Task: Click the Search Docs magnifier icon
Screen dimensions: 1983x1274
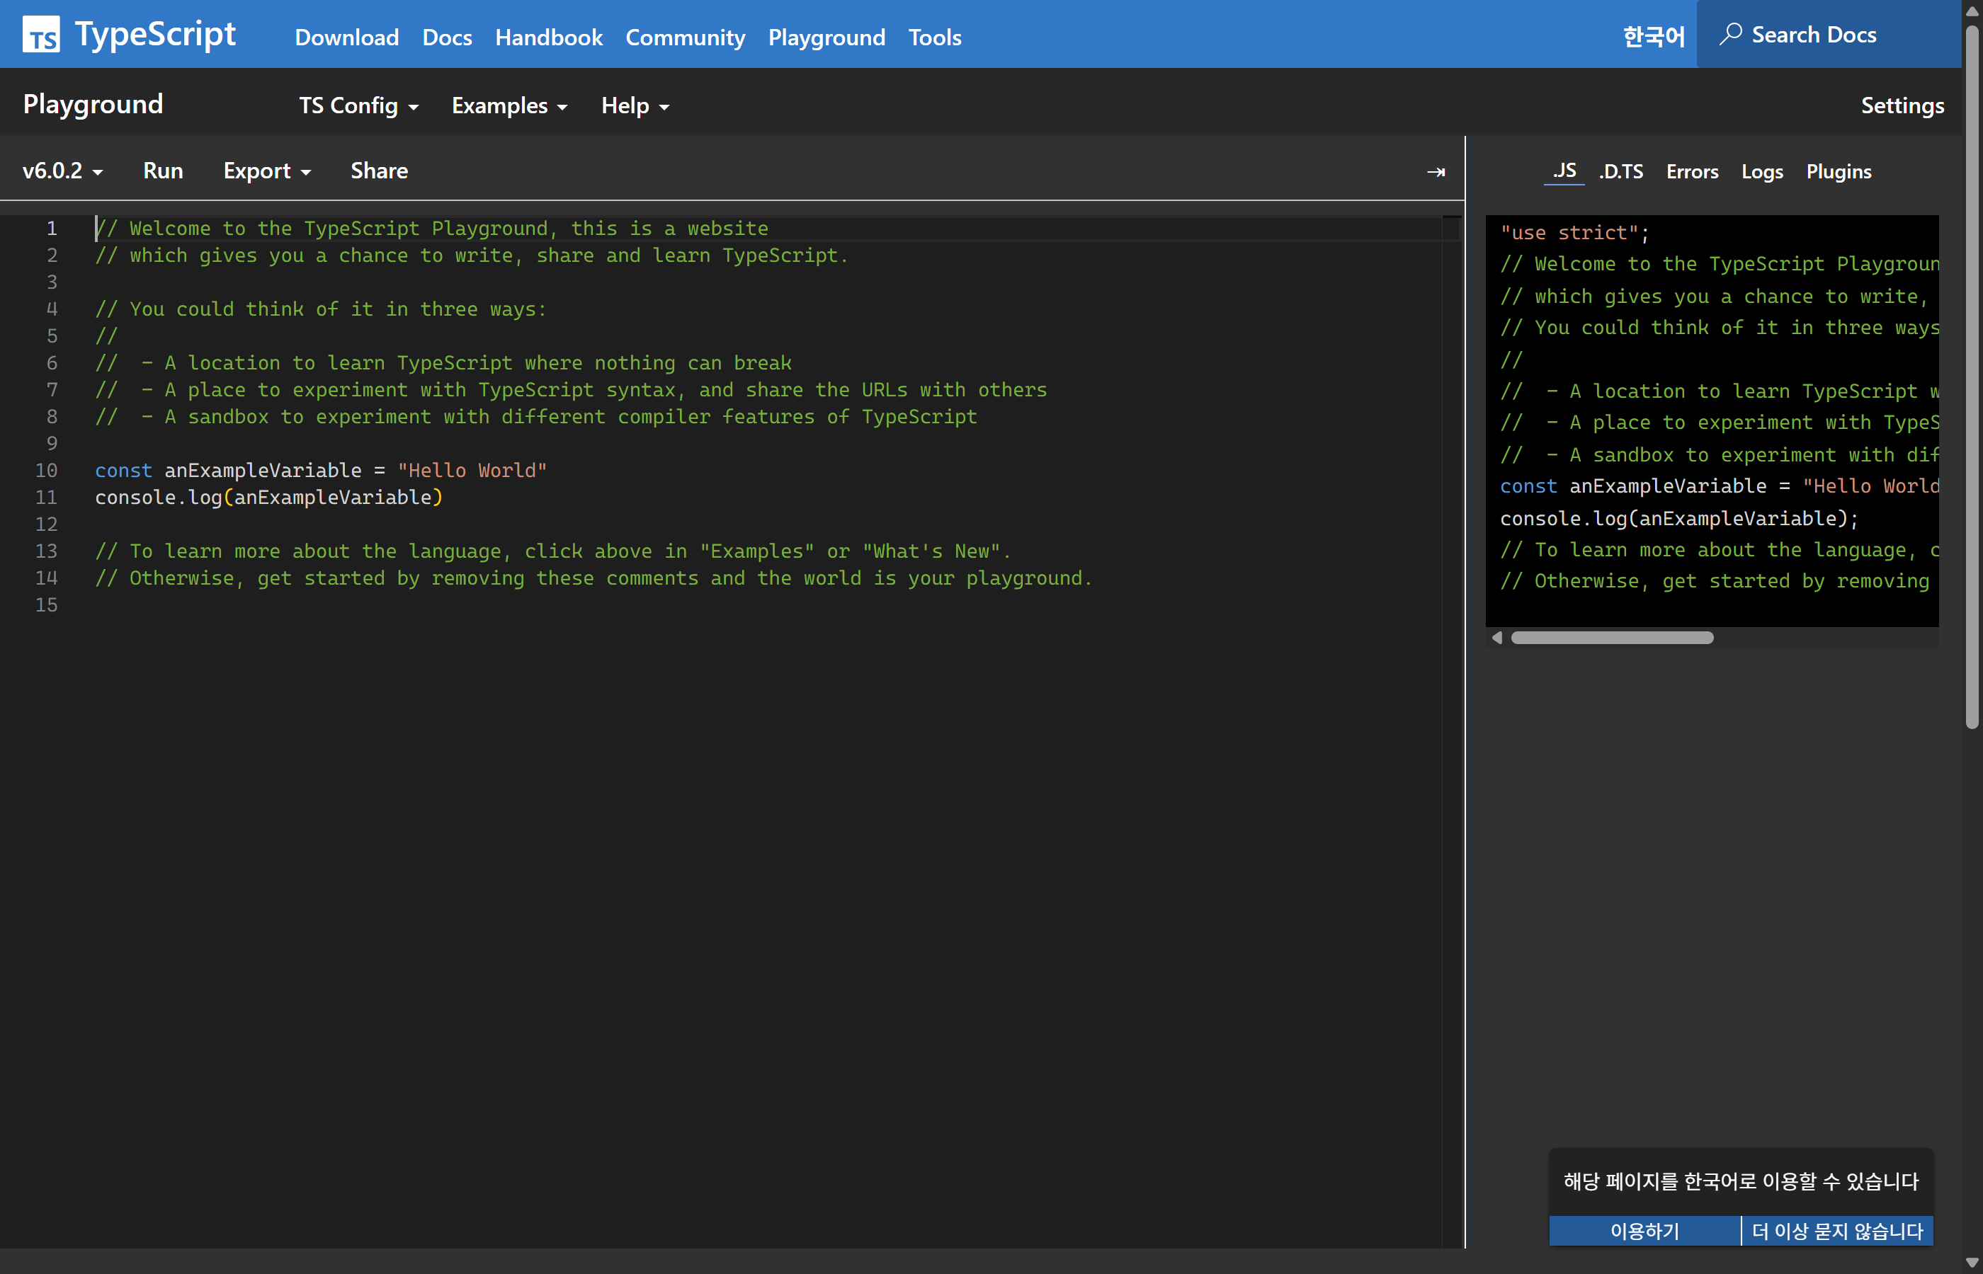Action: (1733, 34)
